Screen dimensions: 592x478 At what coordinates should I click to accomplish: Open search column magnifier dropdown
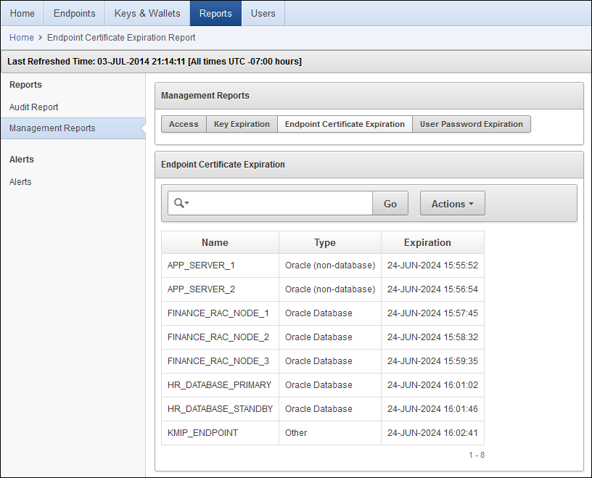click(x=181, y=203)
